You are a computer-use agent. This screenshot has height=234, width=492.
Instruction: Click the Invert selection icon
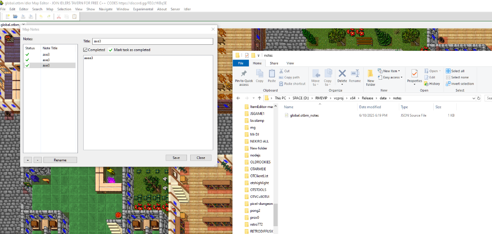pos(460,84)
